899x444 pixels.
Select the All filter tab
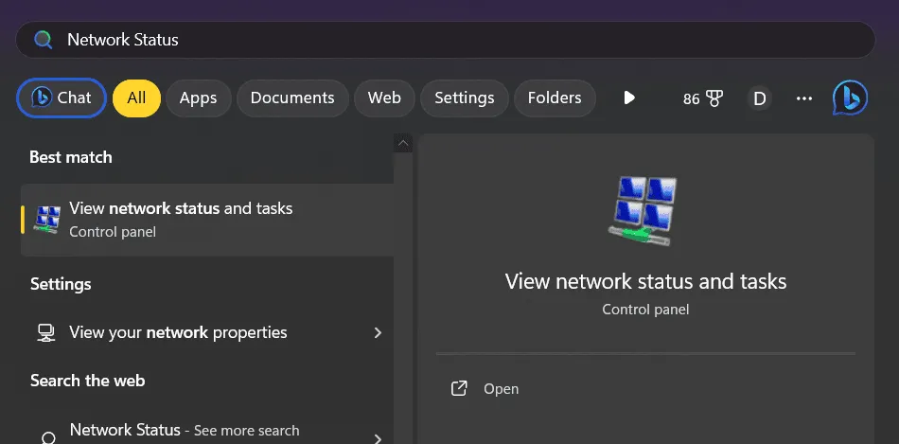[x=136, y=98]
